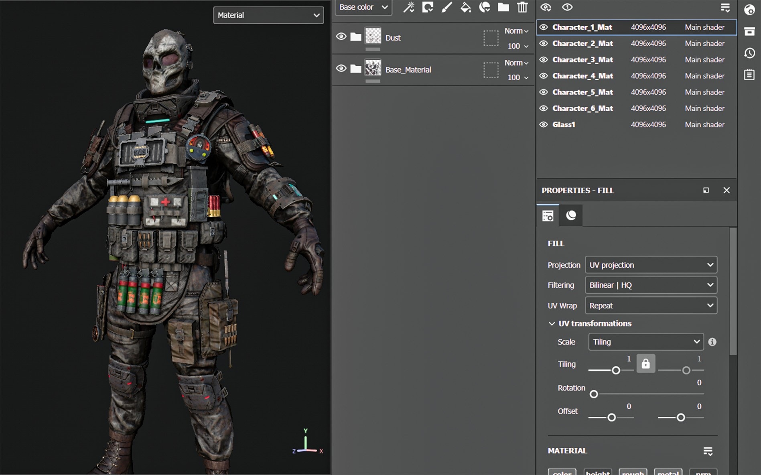
Task: Open the Projection dropdown showing UV projection
Action: [x=651, y=265]
